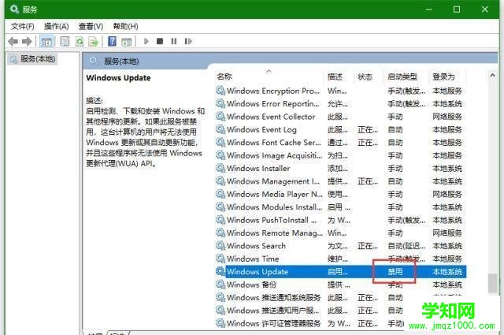Open the 查看(V) menu
Image resolution: width=504 pixels, height=335 pixels.
91,26
